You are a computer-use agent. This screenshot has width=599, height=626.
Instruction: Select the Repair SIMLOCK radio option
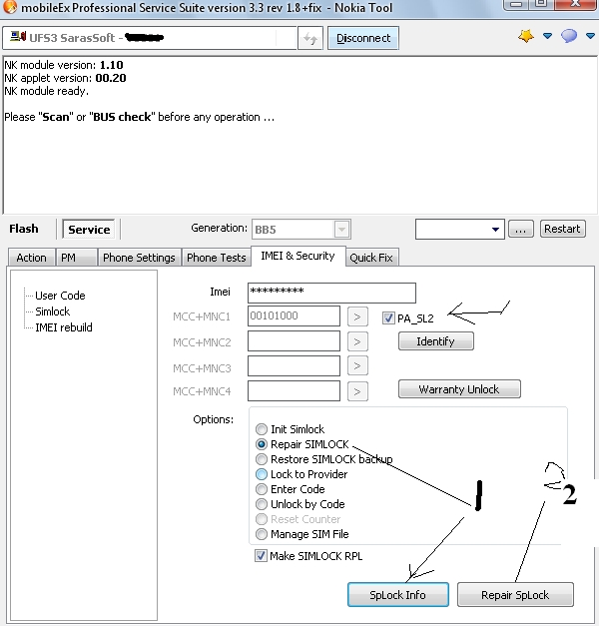click(x=262, y=444)
